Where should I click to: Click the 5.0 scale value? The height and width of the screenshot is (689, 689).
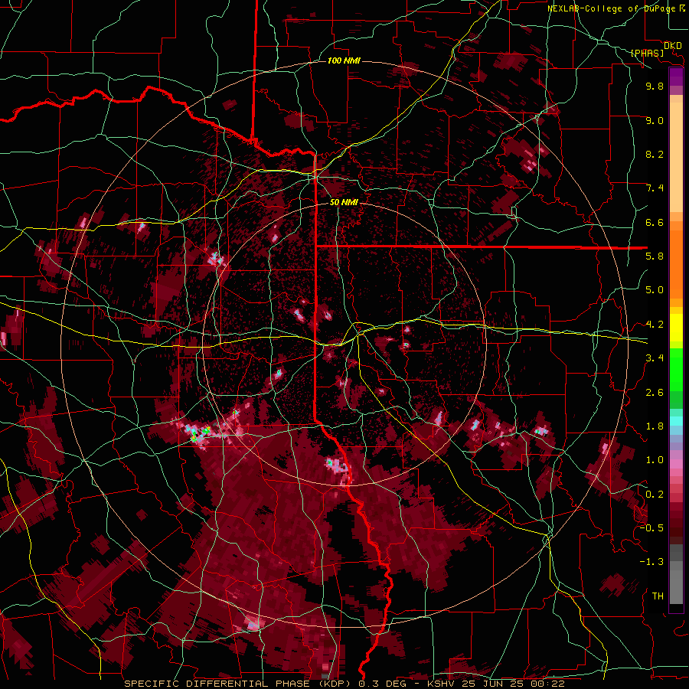(x=655, y=290)
